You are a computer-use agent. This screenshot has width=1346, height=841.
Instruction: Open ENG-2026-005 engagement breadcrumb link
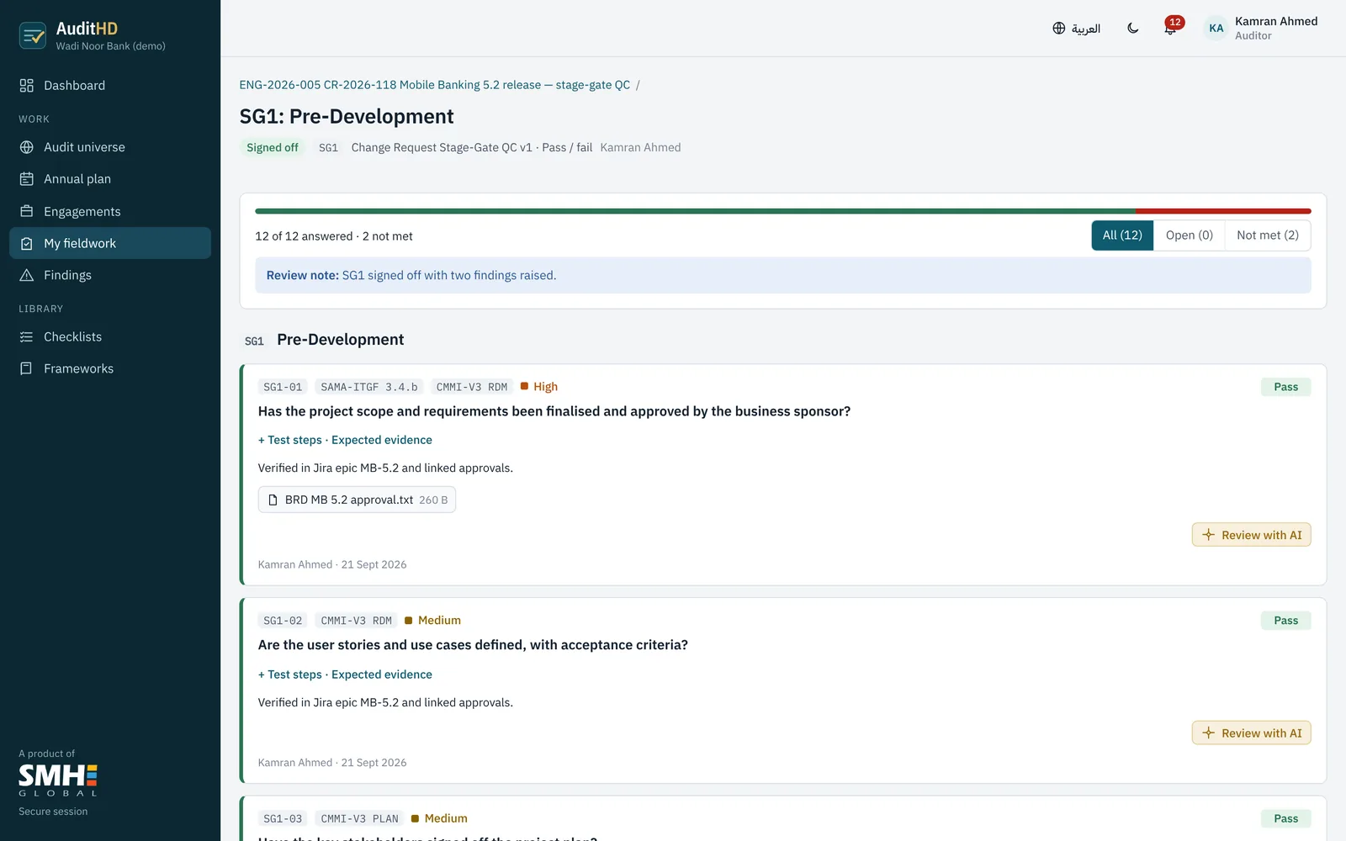[434, 85]
